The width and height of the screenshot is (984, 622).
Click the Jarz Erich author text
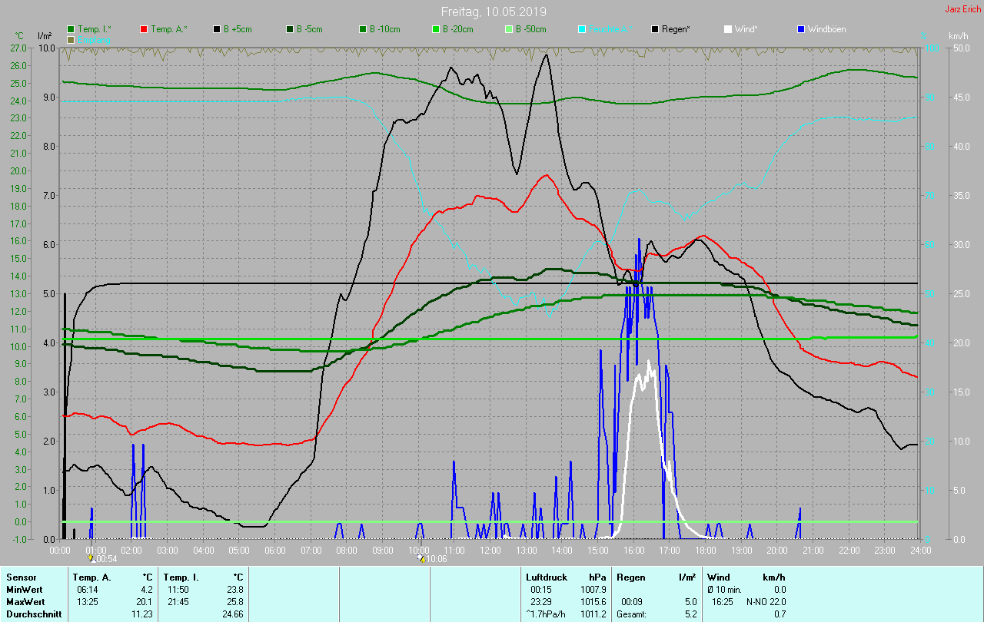click(x=962, y=9)
